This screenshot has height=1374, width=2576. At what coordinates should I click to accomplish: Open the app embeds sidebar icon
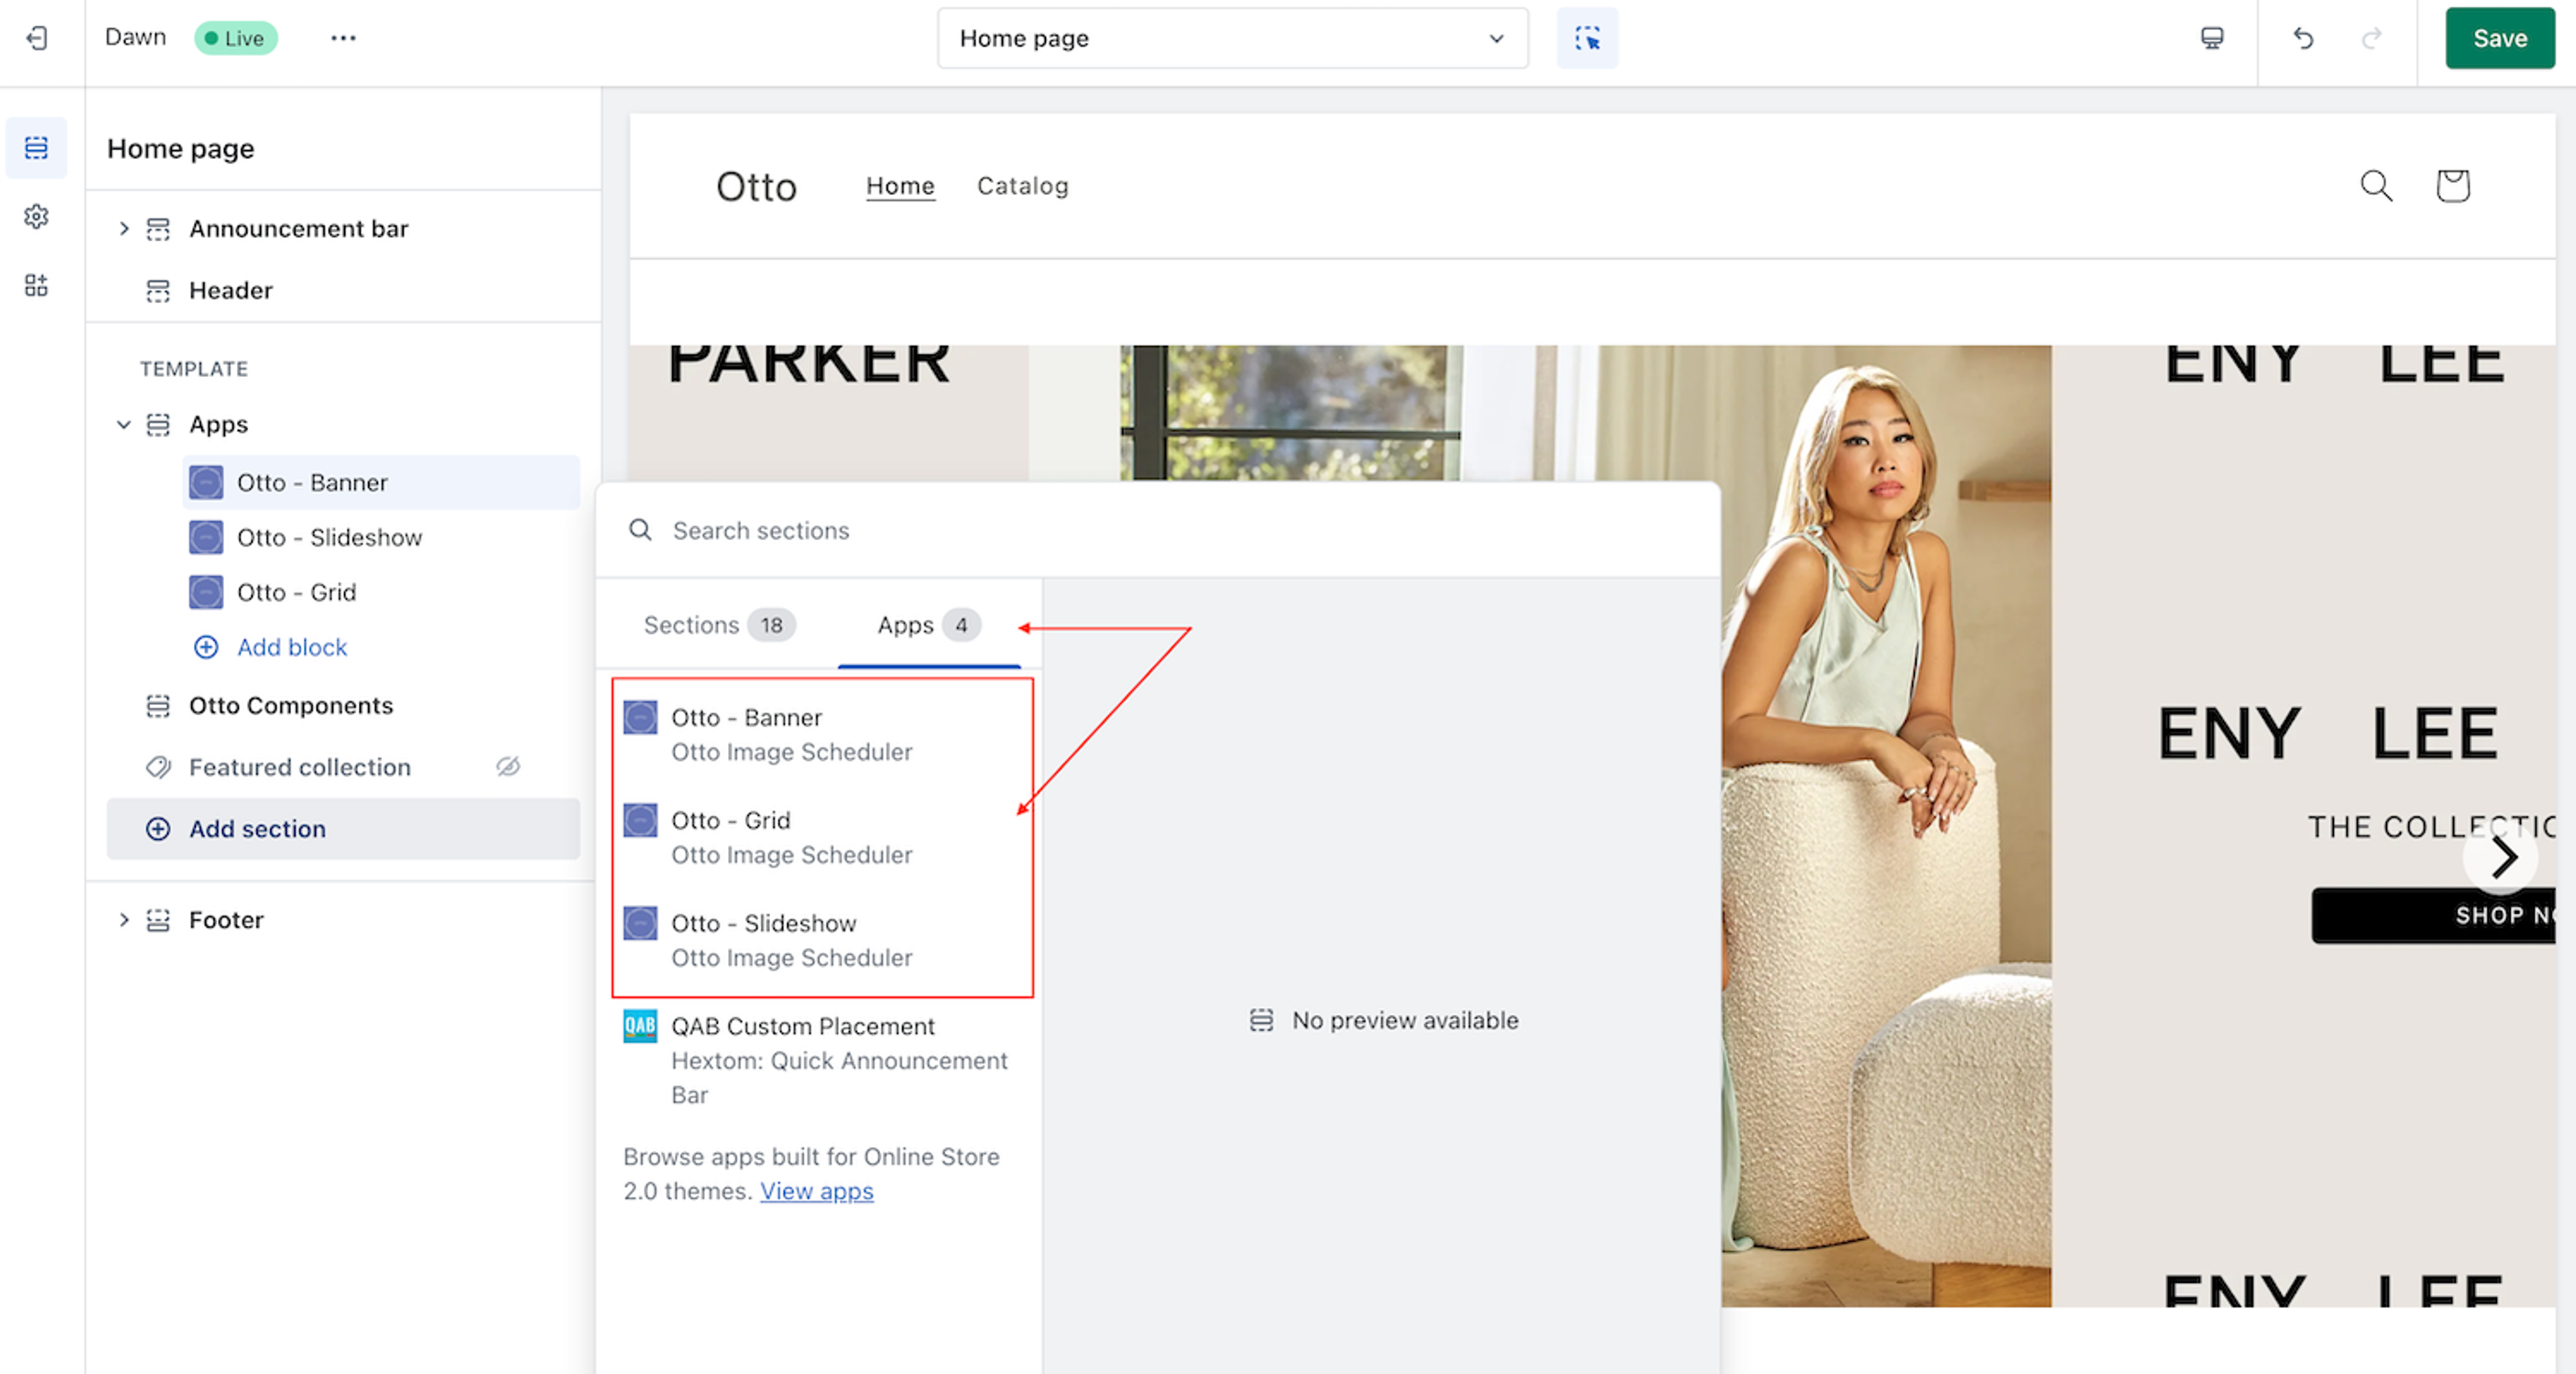(37, 285)
